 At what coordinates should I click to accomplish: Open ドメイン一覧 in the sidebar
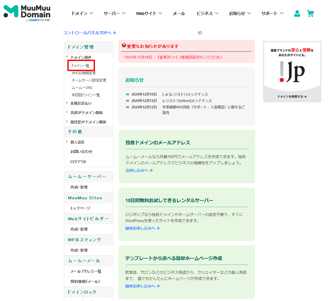click(x=80, y=66)
